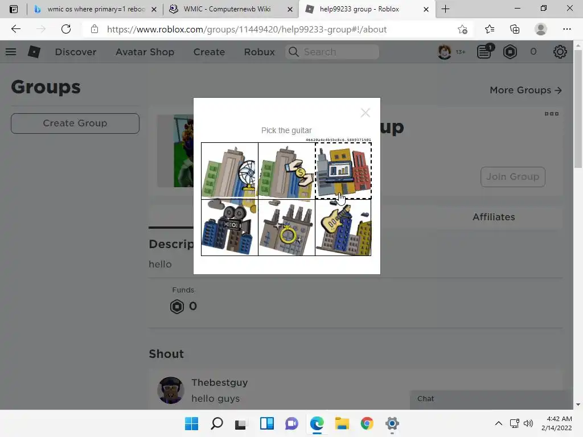This screenshot has height=437, width=583.
Task: Add this page to favorites star icon
Action: pos(462,29)
